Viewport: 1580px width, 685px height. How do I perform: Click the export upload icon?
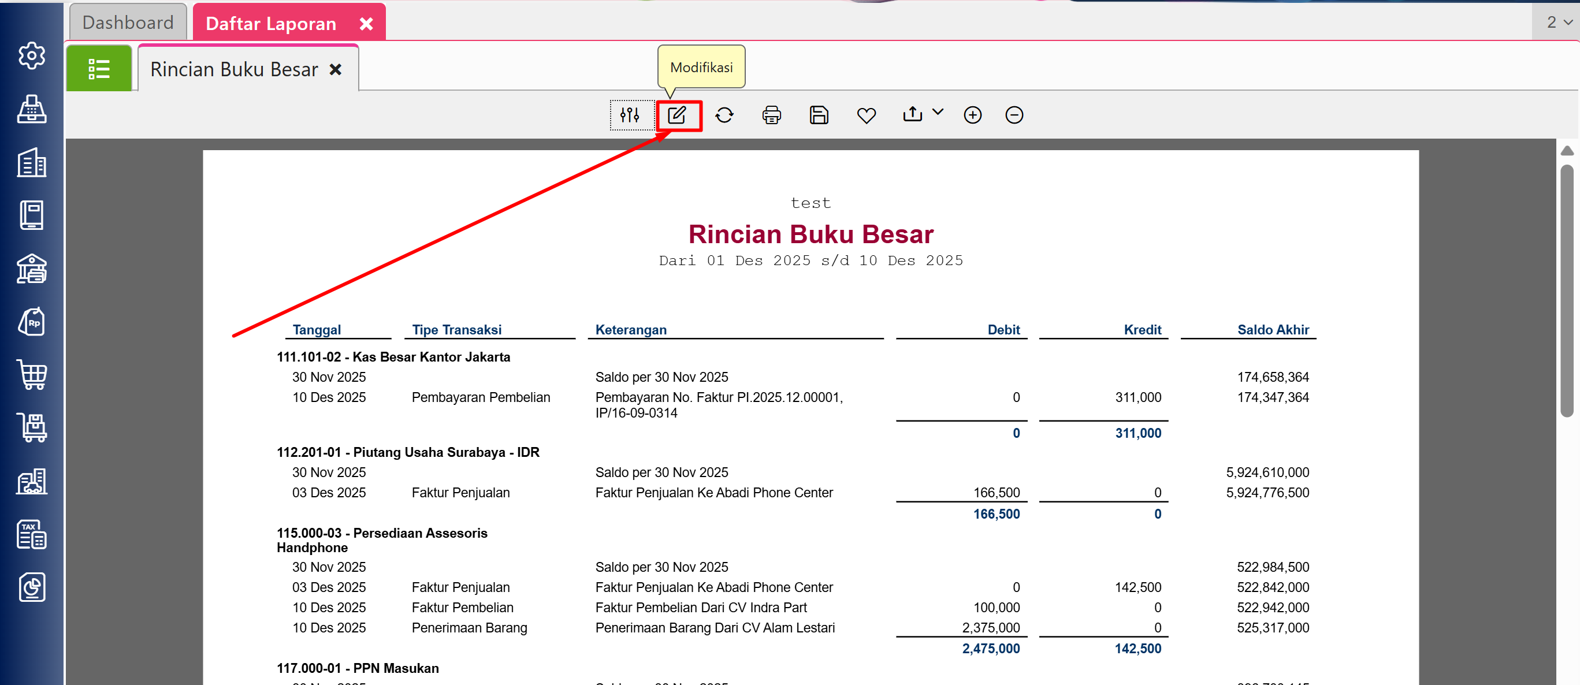pyautogui.click(x=913, y=114)
